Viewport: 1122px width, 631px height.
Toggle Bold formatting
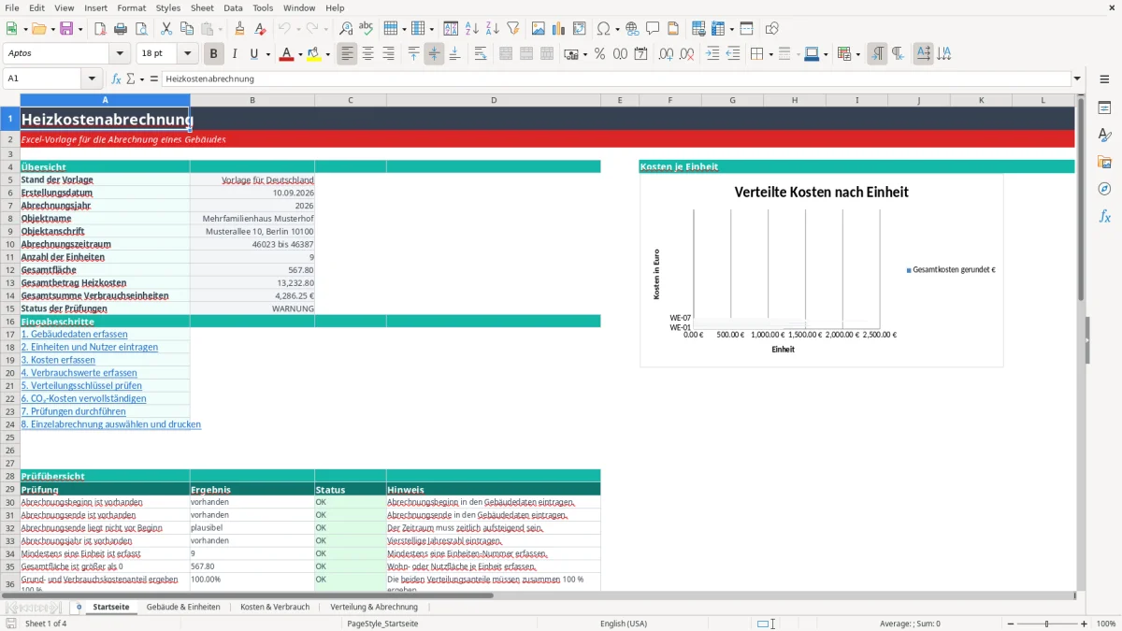(x=214, y=54)
